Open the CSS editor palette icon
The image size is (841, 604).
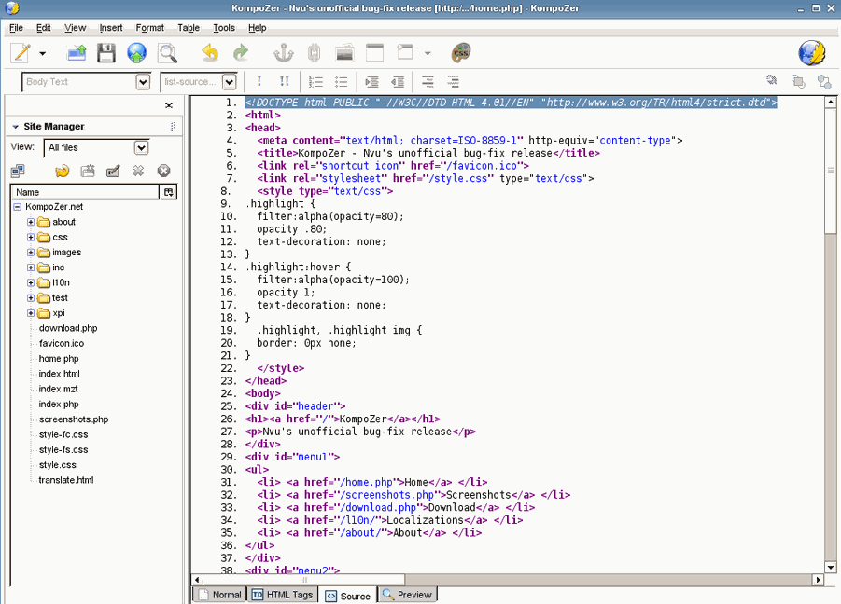click(460, 53)
